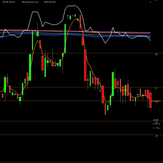Click the price label '22'

[x=156, y=54]
